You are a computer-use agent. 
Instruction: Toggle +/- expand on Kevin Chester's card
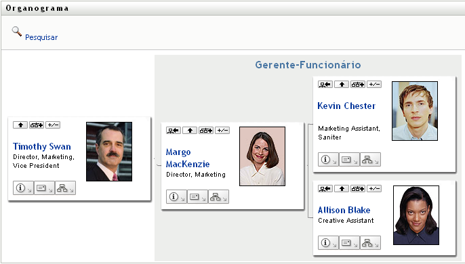coord(374,85)
